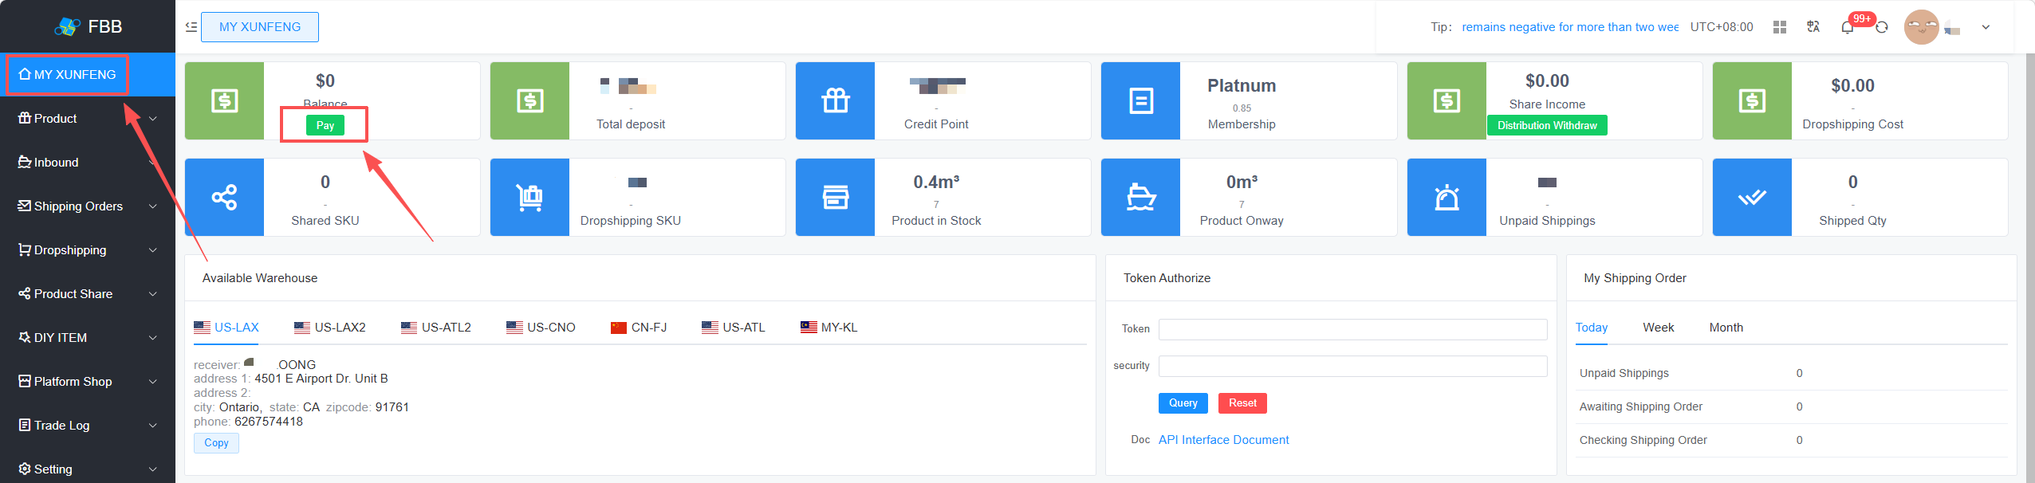The width and height of the screenshot is (2035, 483).
Task: Expand the Dropshipping sidebar menu
Action: (88, 250)
